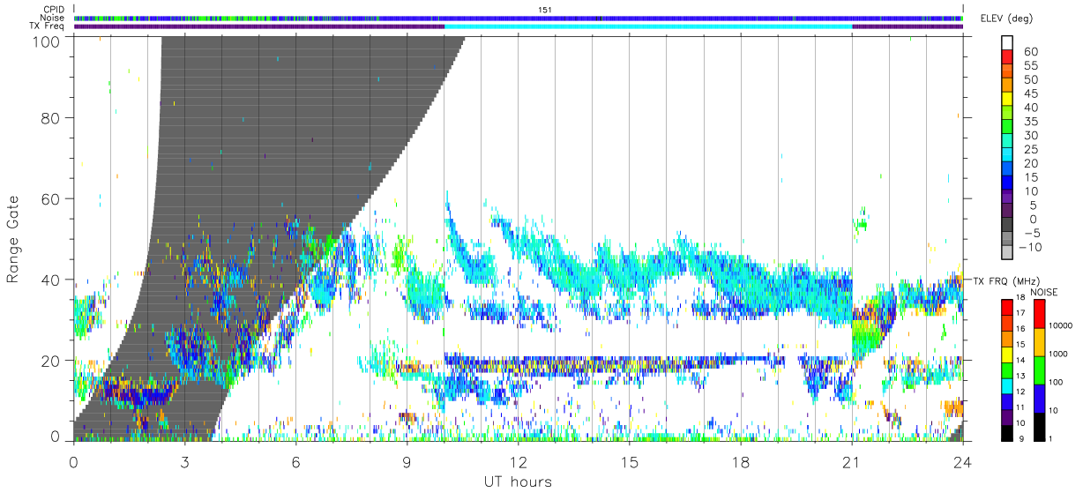Click the "24" tick on the UT hours axis
Viewport: 1083px width, 500px height.
[962, 460]
